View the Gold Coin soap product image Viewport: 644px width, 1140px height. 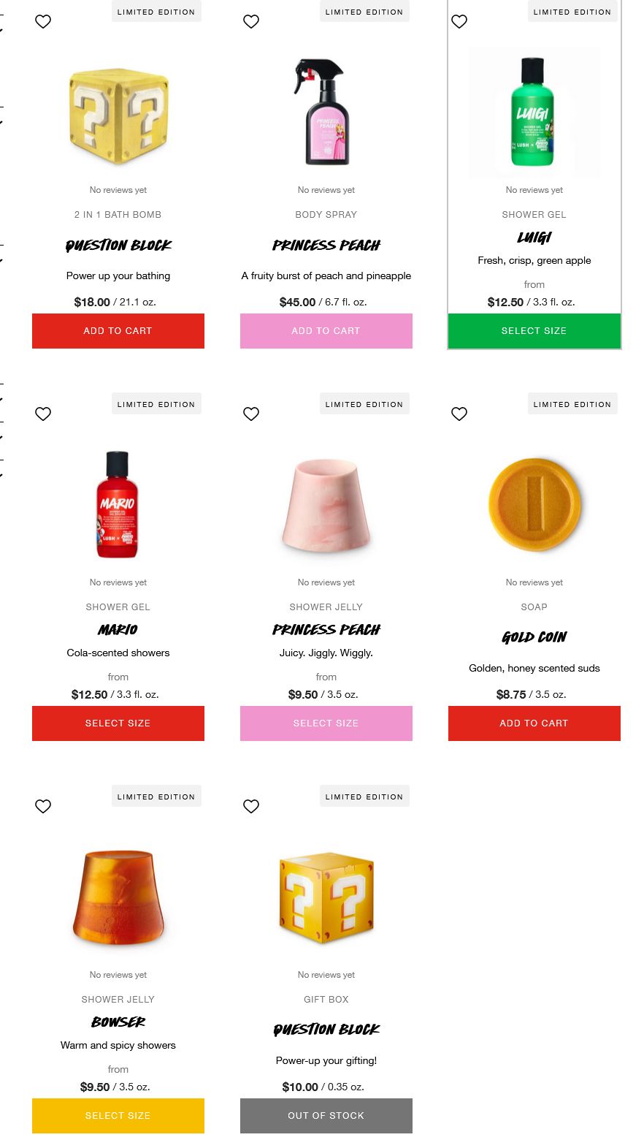coord(534,504)
